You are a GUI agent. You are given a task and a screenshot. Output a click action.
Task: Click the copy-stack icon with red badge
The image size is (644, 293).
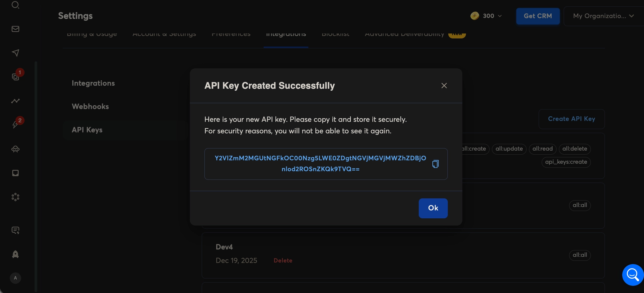tap(15, 77)
